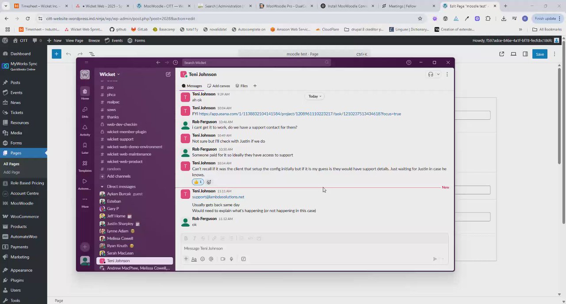The image size is (566, 304).
Task: Insert link in message composer
Action: click(214, 238)
